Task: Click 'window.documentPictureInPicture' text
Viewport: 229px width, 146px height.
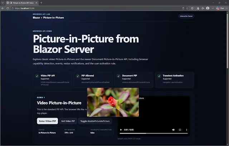Action: click(136, 82)
